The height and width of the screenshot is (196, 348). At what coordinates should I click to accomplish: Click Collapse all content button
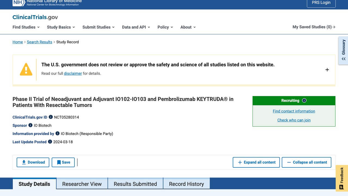tap(306, 162)
